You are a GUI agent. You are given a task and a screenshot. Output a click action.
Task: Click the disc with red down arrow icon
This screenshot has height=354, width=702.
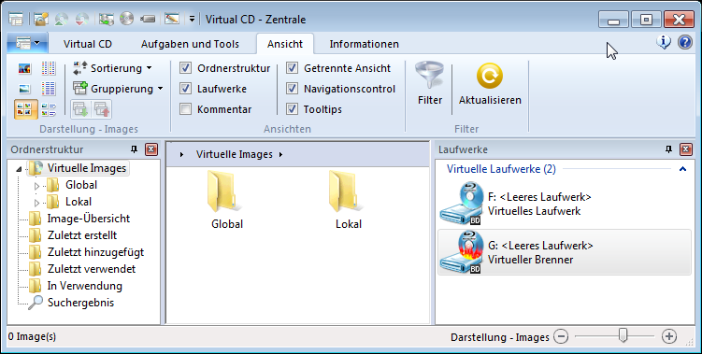82,19
